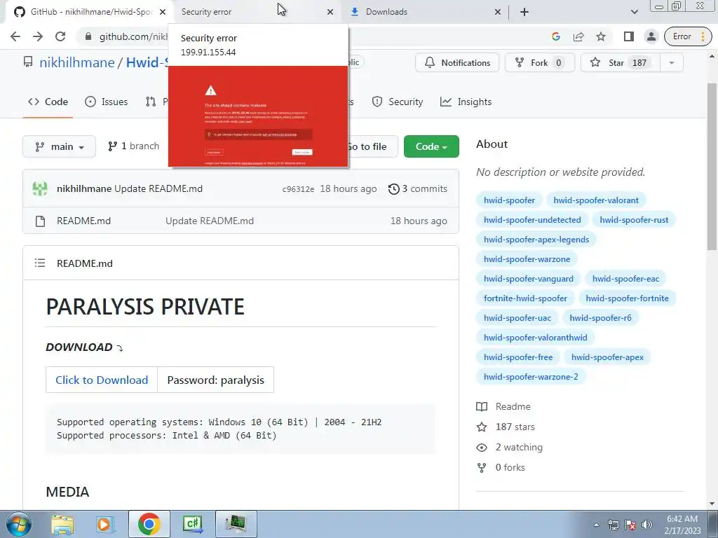Open the Security tab
The width and height of the screenshot is (718, 538).
pyautogui.click(x=398, y=102)
